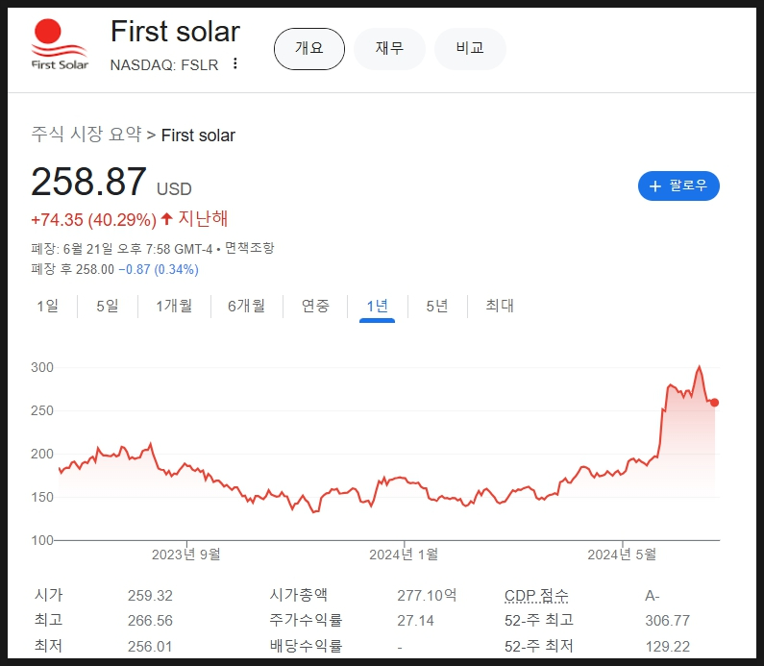Click the 2024년 1월 axis label
This screenshot has width=764, height=666.
click(404, 555)
